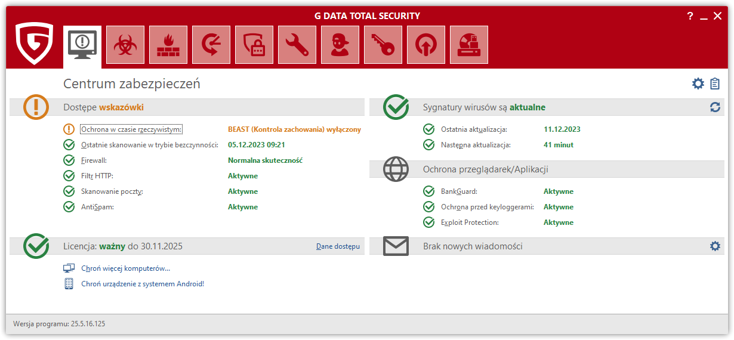Click the Centrum zabezpieczeń heading

132,84
